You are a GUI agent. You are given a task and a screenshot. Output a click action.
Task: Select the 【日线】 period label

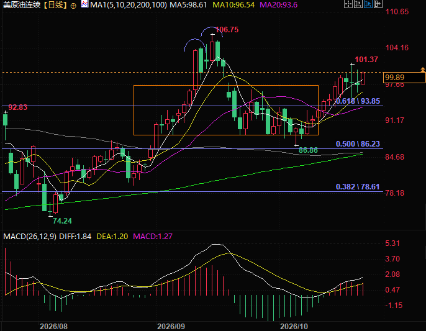coord(55,5)
